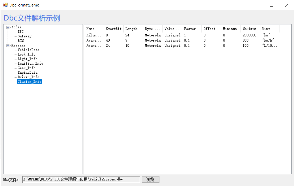Click the Dbc file path input field
294x186 pixels.
point(81,179)
